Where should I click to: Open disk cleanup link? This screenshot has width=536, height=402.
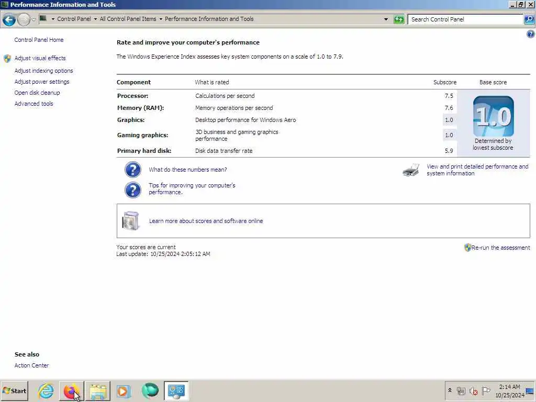pyautogui.click(x=37, y=93)
